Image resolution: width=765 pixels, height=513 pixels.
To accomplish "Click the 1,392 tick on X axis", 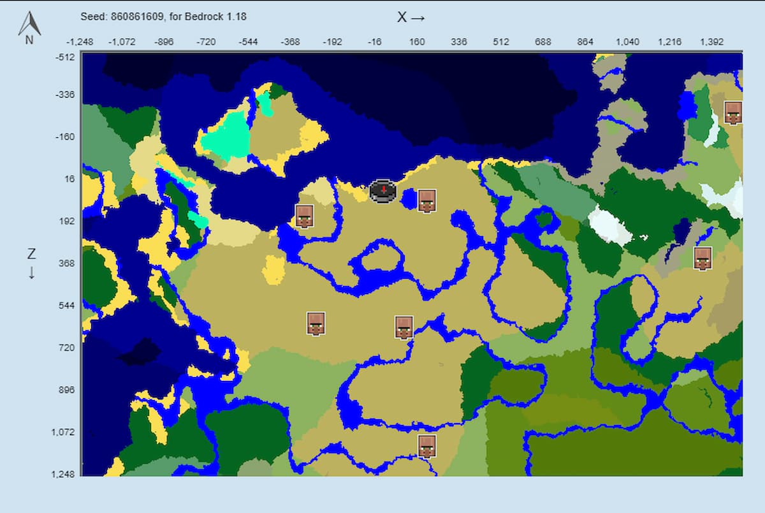I will [711, 42].
